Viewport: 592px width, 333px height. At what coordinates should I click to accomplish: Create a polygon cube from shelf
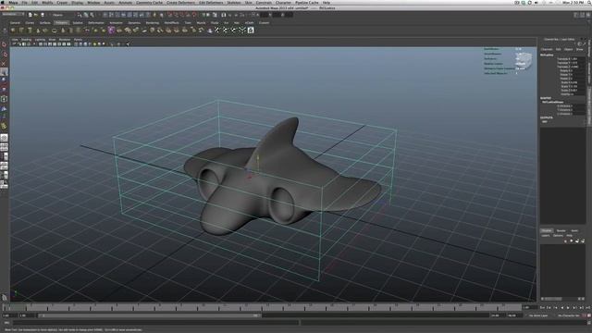tap(21, 31)
